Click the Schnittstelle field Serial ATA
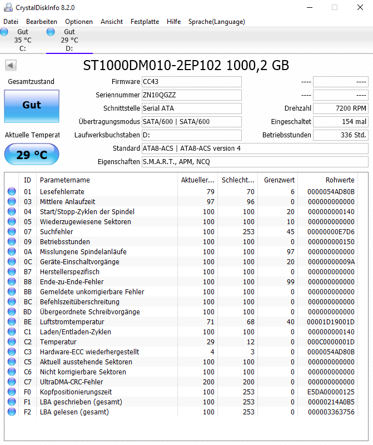This screenshot has width=373, height=445. [x=192, y=108]
